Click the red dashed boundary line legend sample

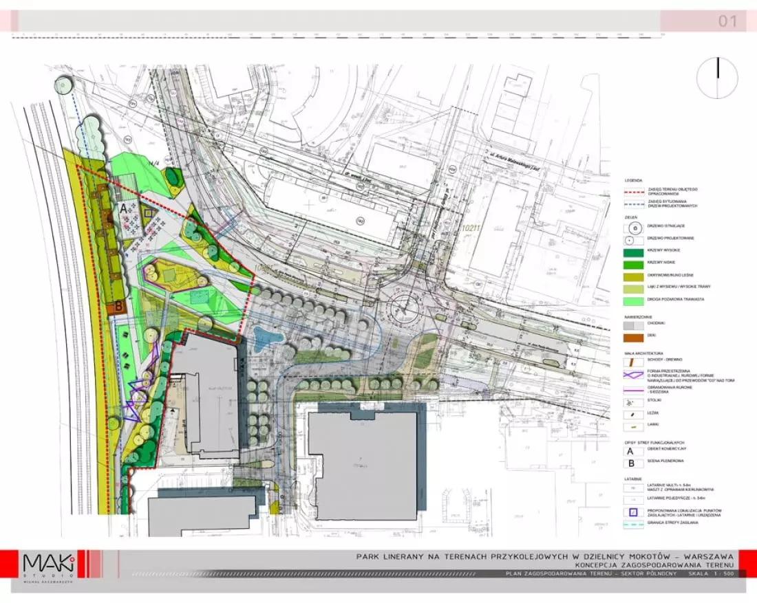coord(633,192)
